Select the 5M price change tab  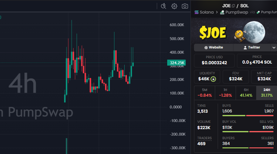pyautogui.click(x=204, y=93)
